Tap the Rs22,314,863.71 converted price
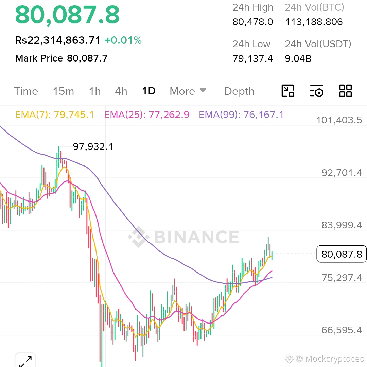This screenshot has width=367, height=367. point(58,40)
